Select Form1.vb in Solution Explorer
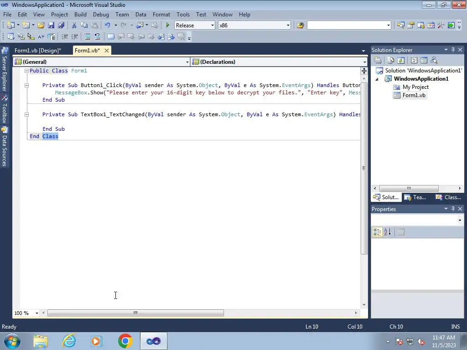The image size is (467, 350). 414,95
